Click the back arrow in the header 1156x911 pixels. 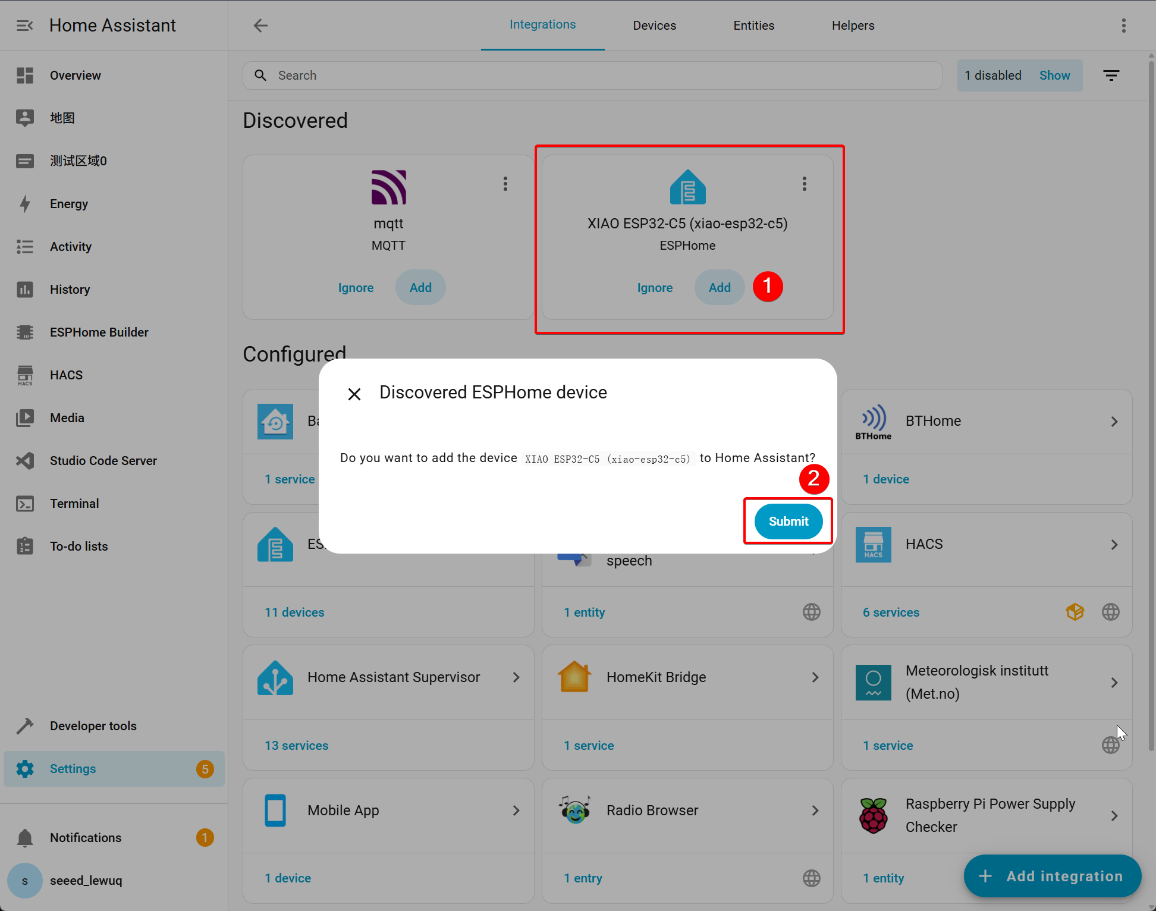(260, 26)
